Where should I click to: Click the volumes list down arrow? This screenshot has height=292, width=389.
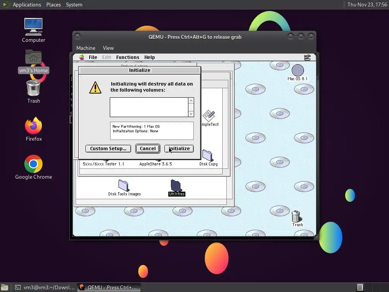[191, 114]
